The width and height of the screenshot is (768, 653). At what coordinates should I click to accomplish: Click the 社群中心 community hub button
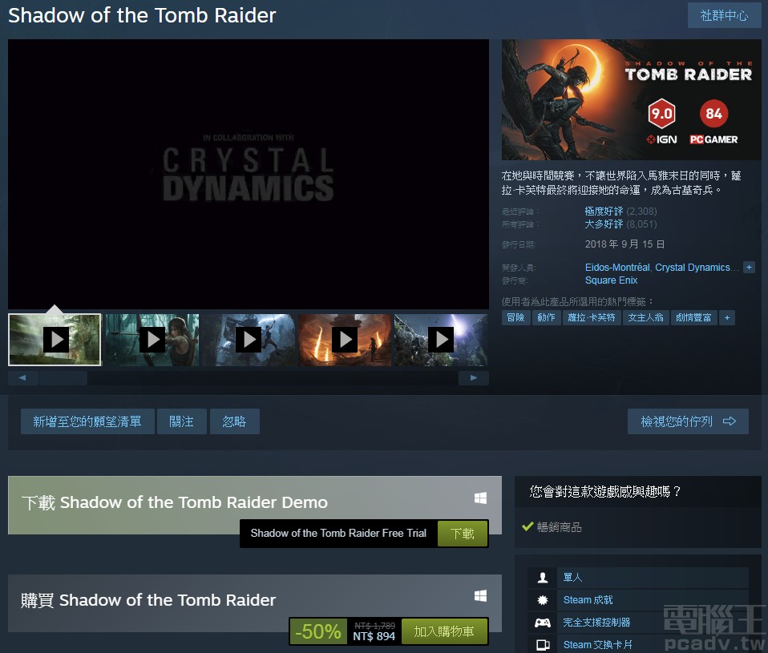point(724,15)
